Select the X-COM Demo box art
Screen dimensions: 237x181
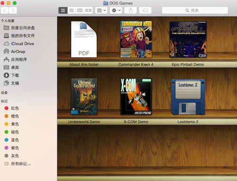(136, 96)
